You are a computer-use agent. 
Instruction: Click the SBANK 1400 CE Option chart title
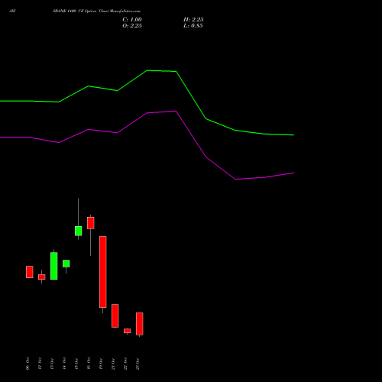(96, 11)
